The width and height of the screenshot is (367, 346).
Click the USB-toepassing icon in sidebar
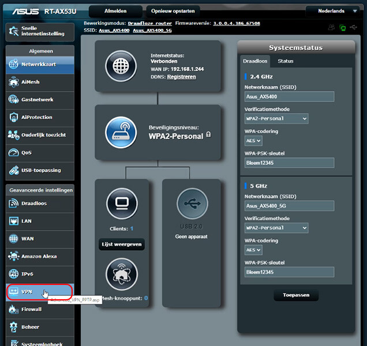click(x=14, y=170)
